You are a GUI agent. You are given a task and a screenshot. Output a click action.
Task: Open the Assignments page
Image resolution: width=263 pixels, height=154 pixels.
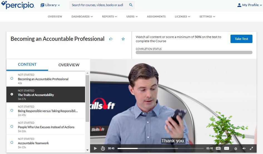tap(156, 17)
